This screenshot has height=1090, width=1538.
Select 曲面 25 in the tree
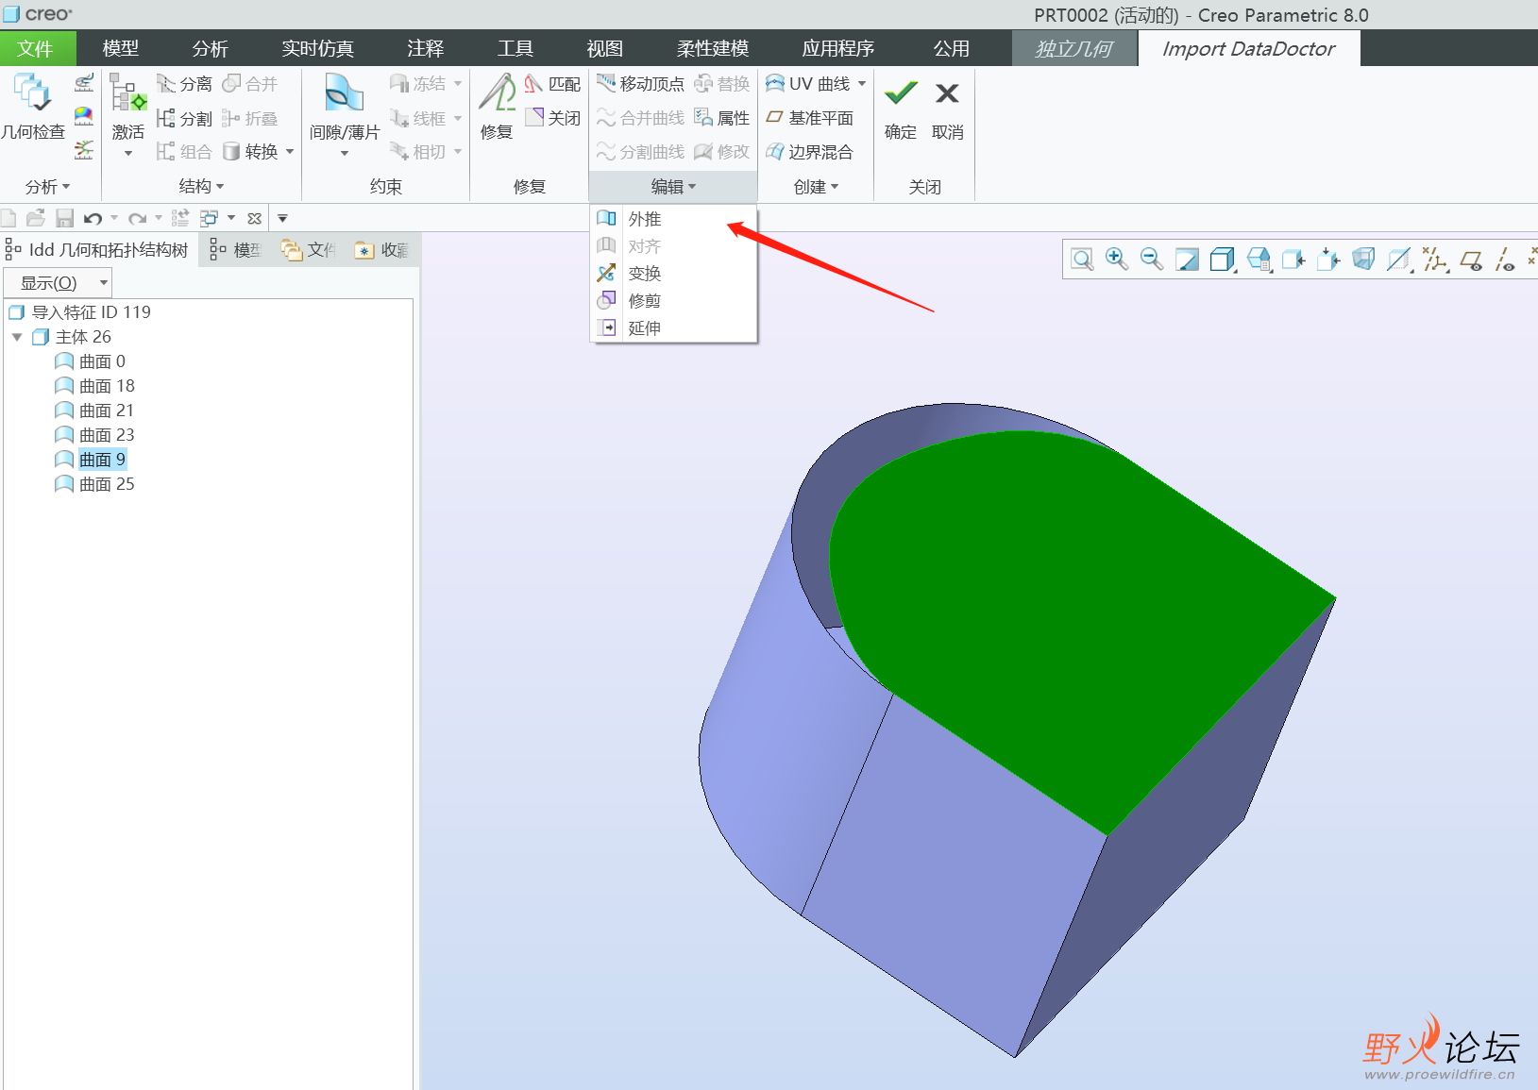(x=95, y=484)
